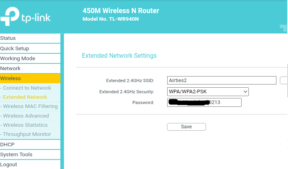The image size is (288, 169).
Task: Click into the Password input field
Action: pyautogui.click(x=204, y=102)
